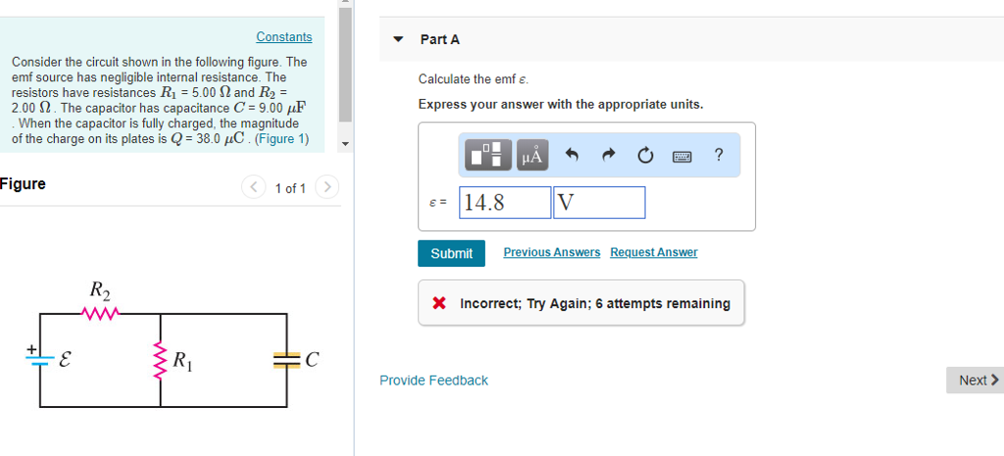Click the problem text scrollbar thumb

(x=345, y=64)
